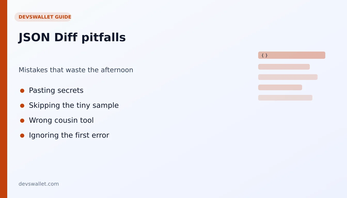Click the curly braces icon
The height and width of the screenshot is (198, 347).
coord(264,55)
